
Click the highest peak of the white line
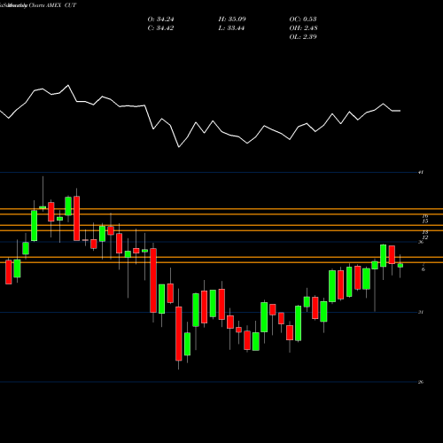[x=68, y=85]
